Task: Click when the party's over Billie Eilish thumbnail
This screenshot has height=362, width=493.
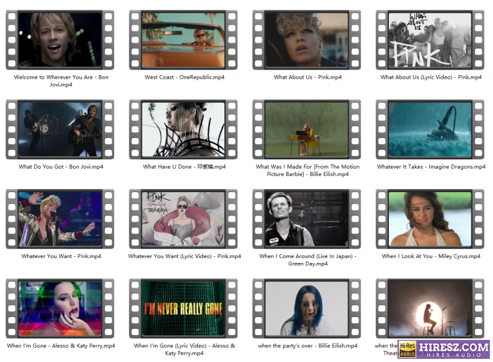Action: 306,308
